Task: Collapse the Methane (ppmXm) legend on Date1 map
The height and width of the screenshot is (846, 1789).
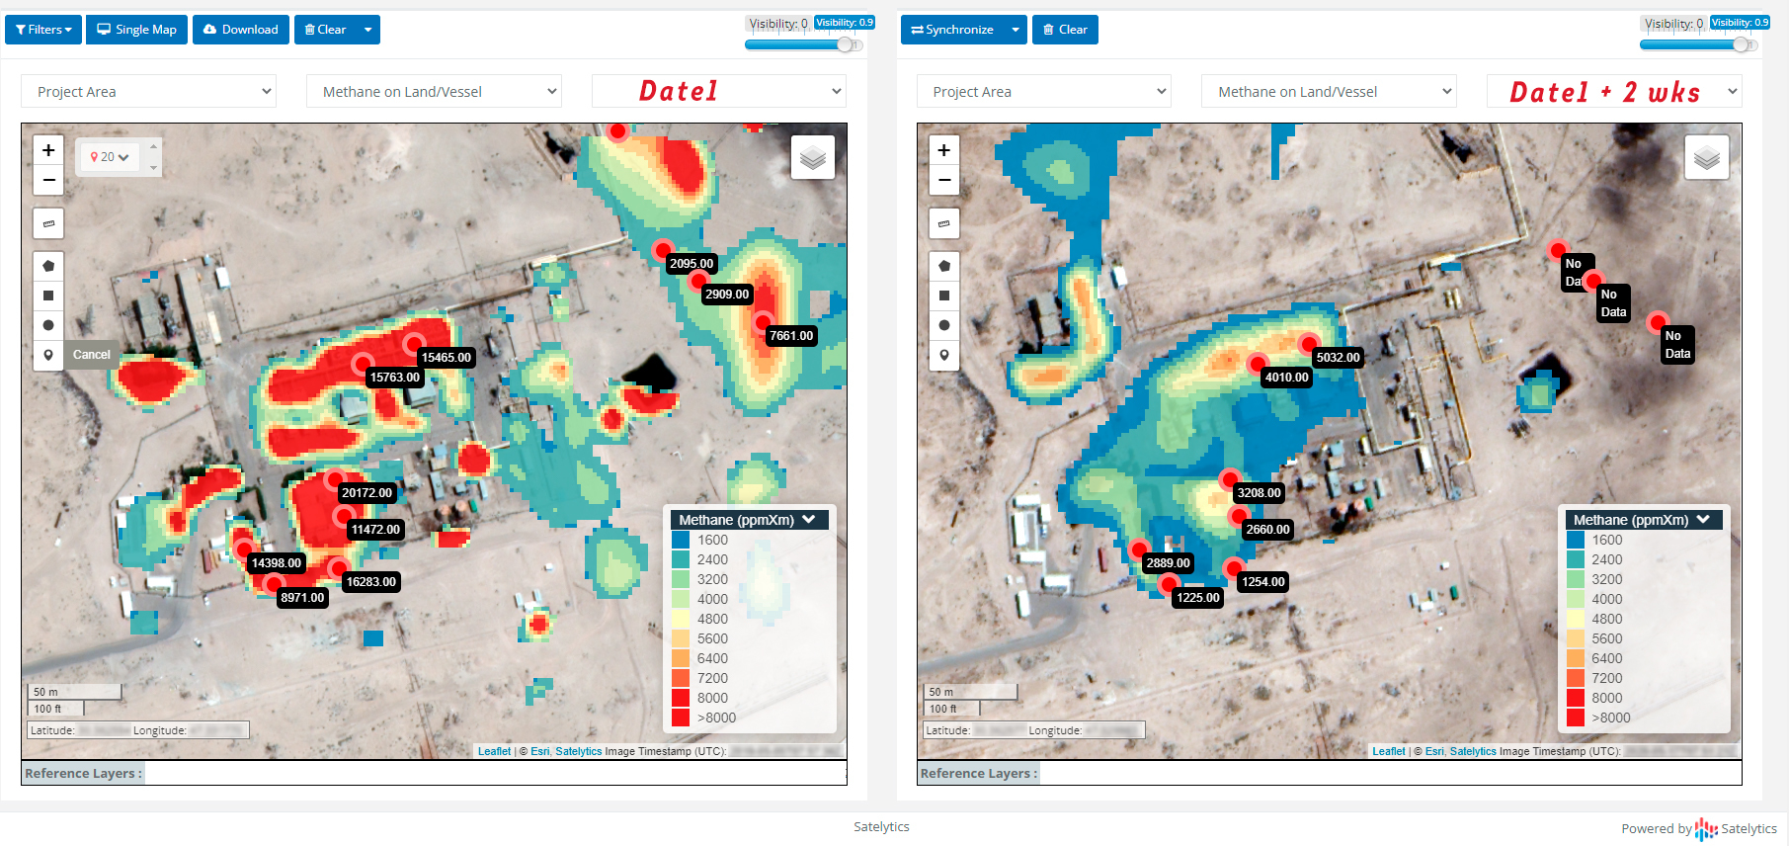Action: tap(809, 520)
